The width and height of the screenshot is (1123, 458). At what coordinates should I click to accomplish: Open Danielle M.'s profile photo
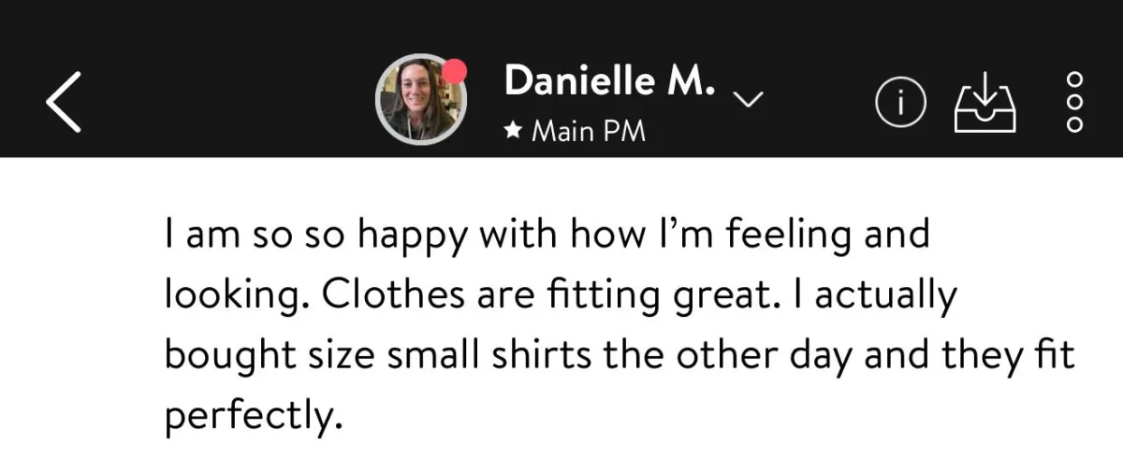[419, 101]
